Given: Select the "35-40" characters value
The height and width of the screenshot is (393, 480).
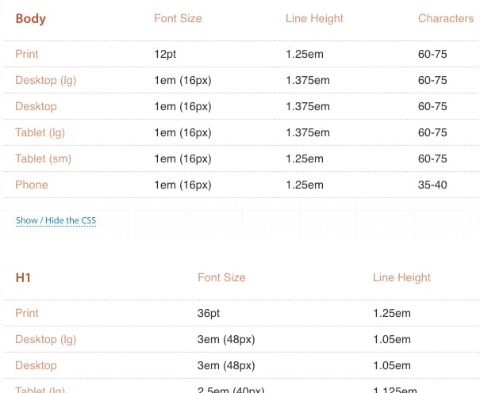Looking at the screenshot, I should click(x=432, y=185).
